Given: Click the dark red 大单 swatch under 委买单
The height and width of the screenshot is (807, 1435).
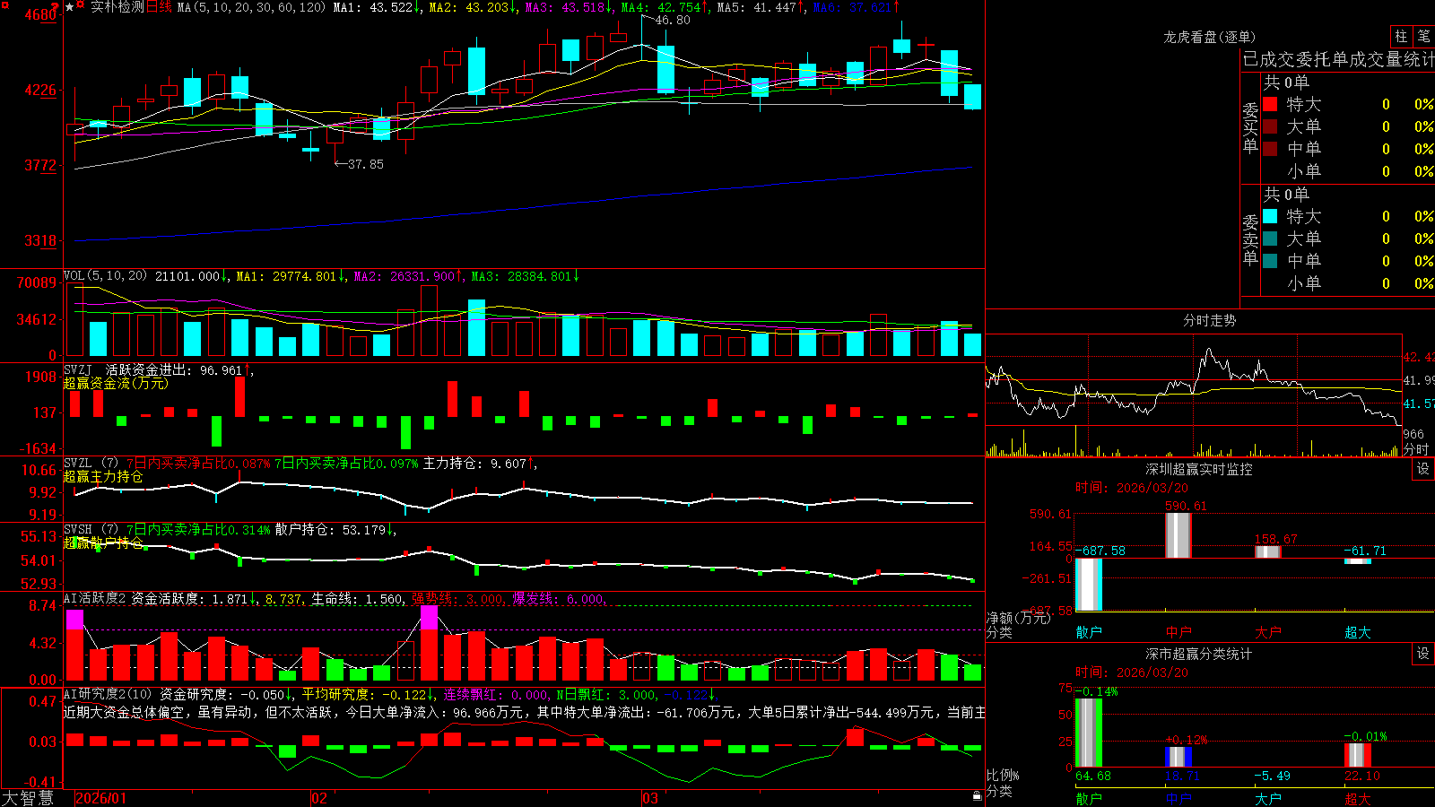Looking at the screenshot, I should pos(1270,126).
